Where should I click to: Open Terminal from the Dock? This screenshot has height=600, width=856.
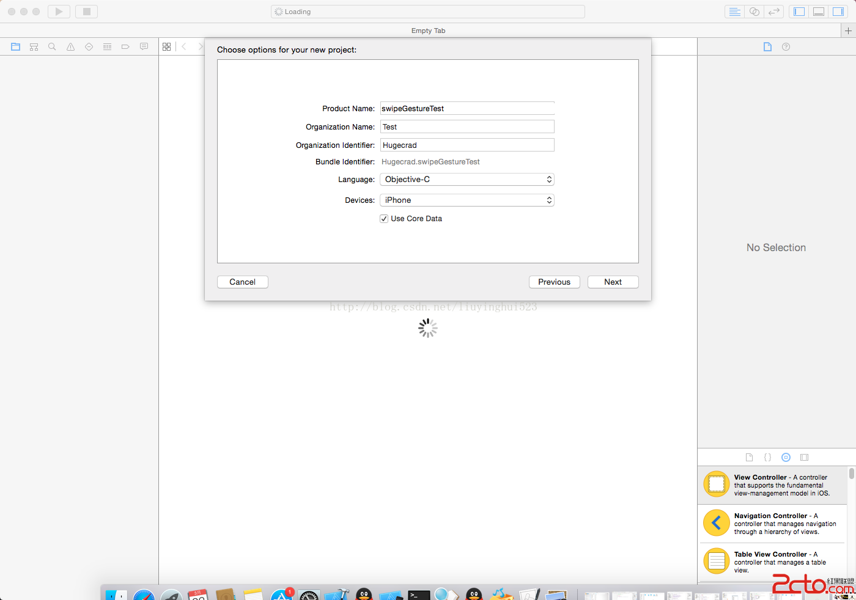click(419, 595)
